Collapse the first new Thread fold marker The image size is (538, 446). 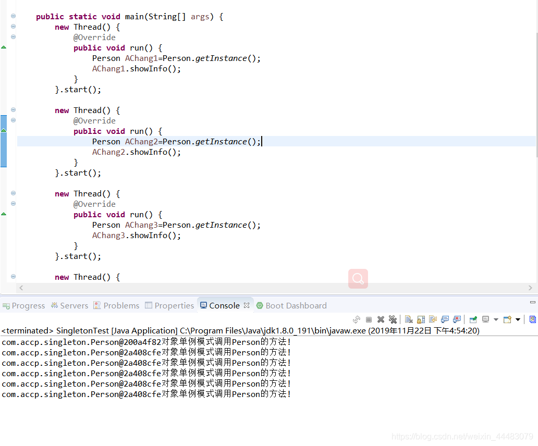(x=13, y=27)
